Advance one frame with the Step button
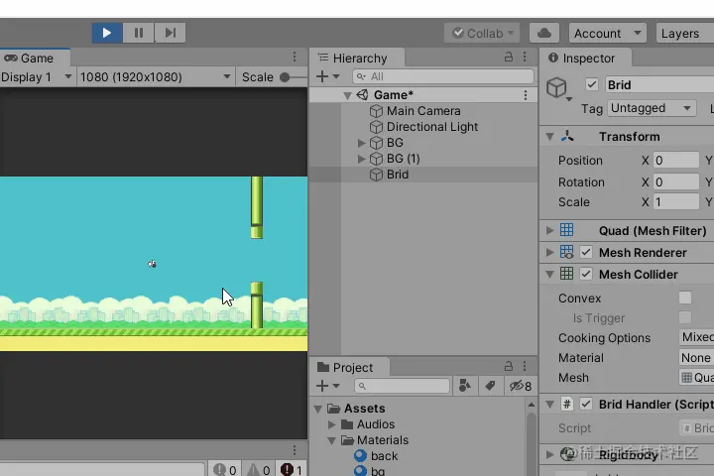 tap(170, 33)
